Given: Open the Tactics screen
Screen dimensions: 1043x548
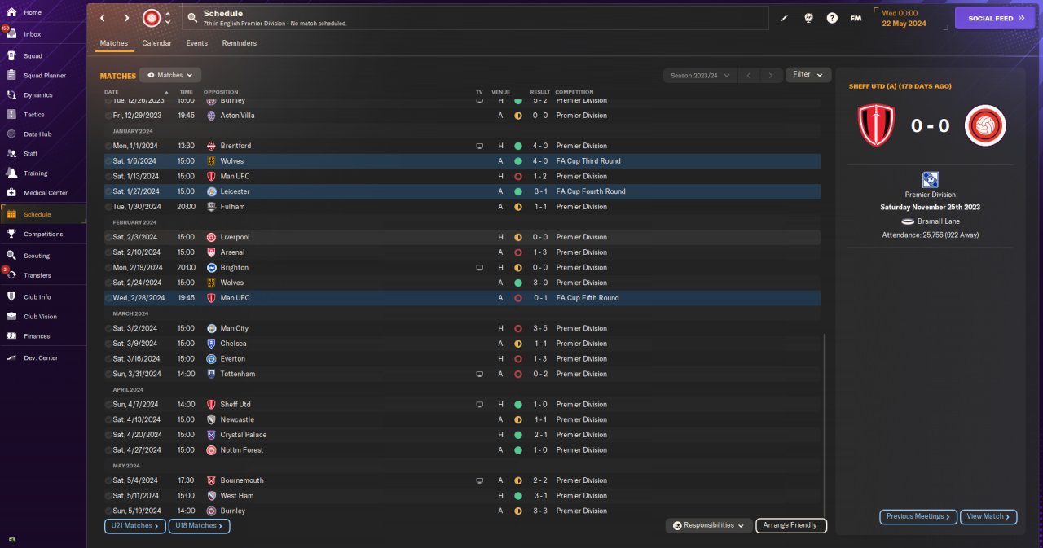Looking at the screenshot, I should point(34,115).
